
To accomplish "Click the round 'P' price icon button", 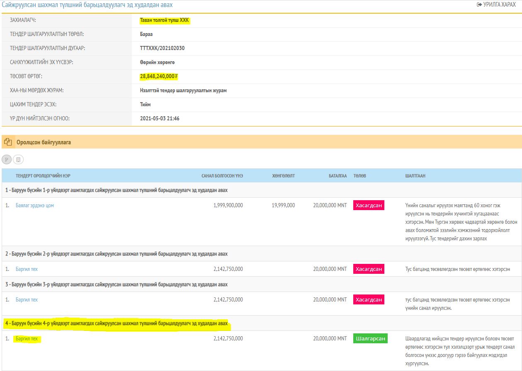I will [7, 160].
